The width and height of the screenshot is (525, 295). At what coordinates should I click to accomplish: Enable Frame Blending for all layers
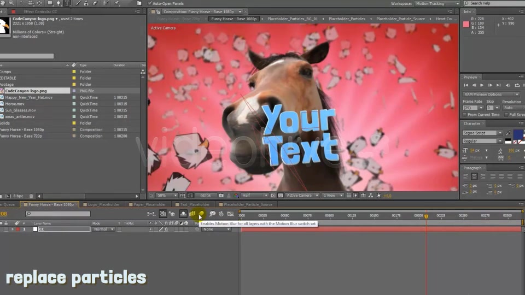(192, 214)
